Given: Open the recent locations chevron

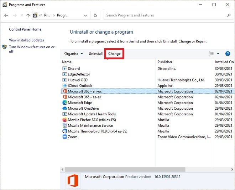Looking at the screenshot, I should pos(22,15).
